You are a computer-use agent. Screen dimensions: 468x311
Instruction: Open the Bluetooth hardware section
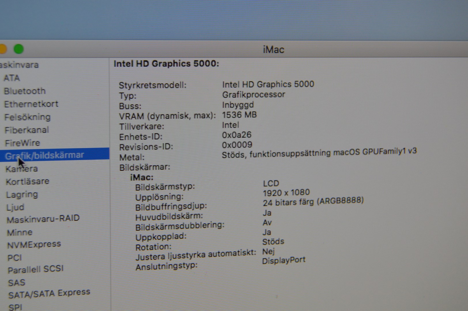(x=25, y=91)
